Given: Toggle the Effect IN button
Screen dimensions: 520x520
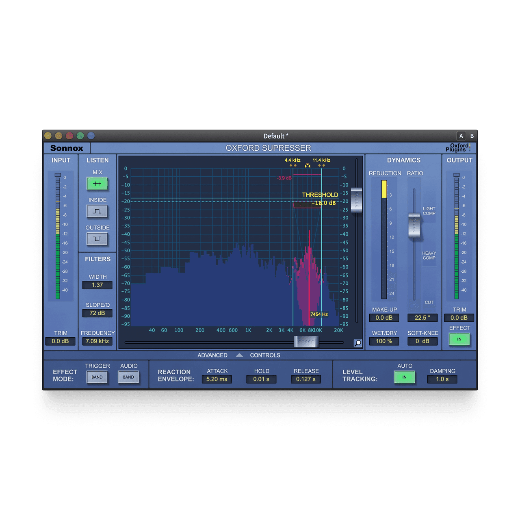Looking at the screenshot, I should 459,339.
